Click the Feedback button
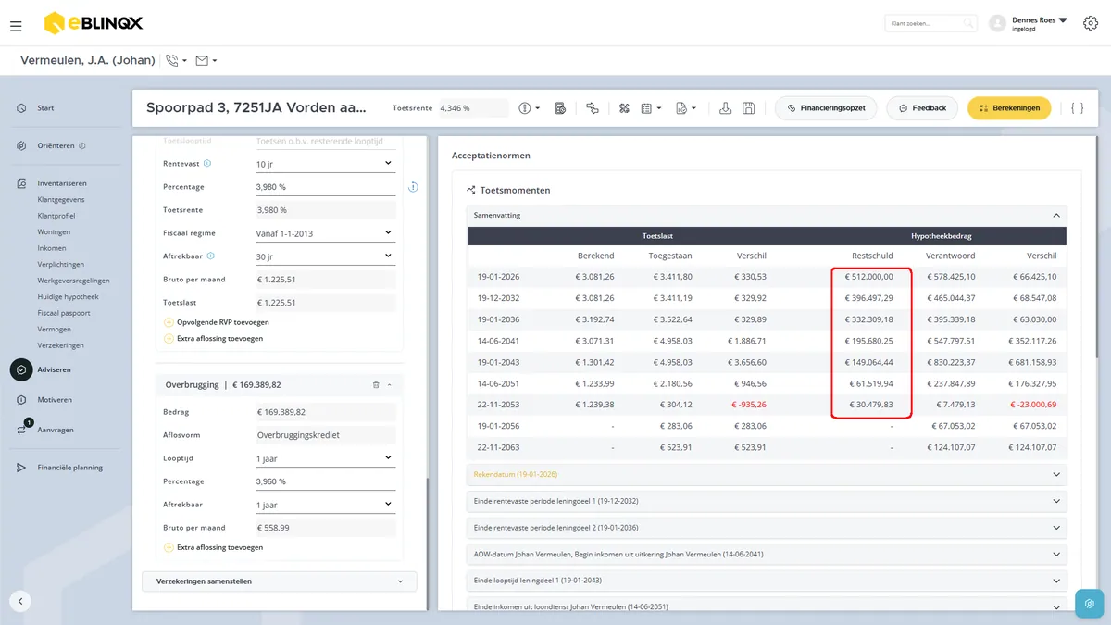1111x625 pixels. 921,108
